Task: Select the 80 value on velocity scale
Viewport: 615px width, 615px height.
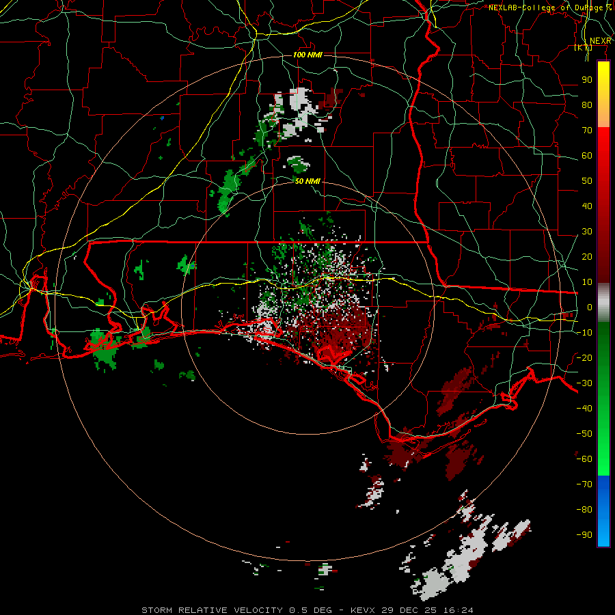Action: (587, 105)
